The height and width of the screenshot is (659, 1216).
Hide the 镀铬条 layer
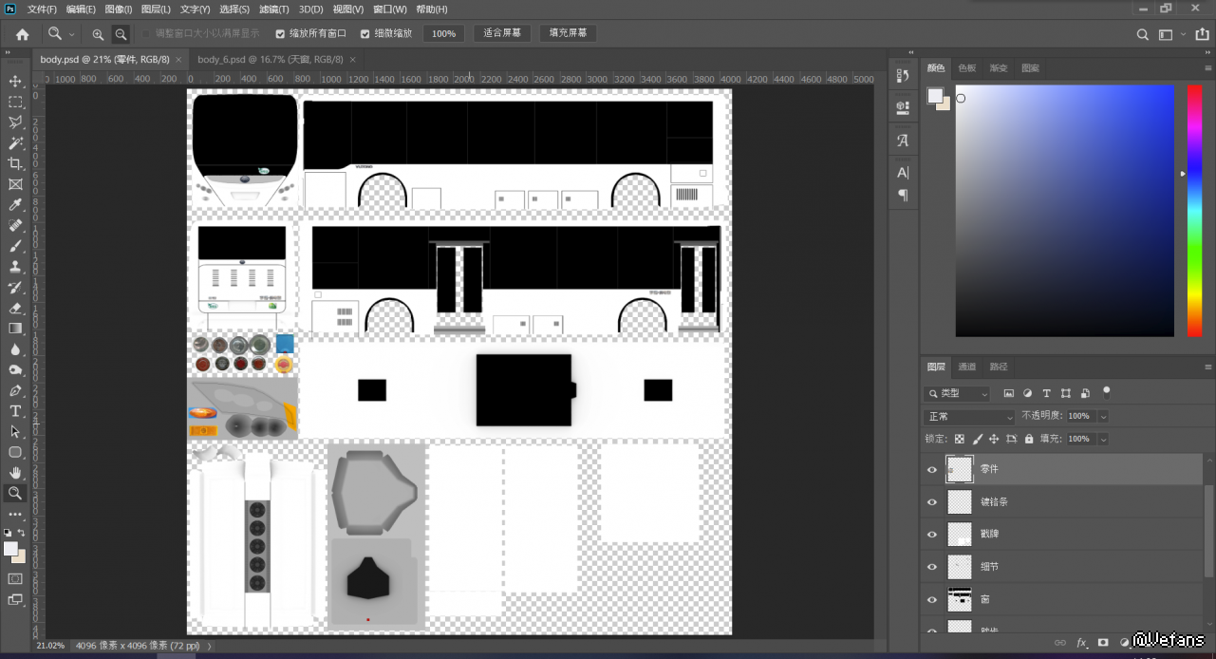931,502
